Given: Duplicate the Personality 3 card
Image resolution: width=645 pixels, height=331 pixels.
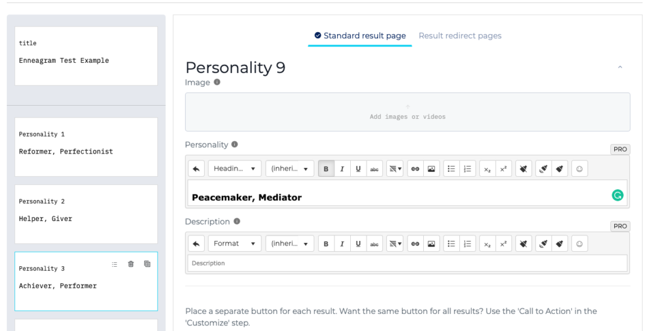Looking at the screenshot, I should [147, 264].
